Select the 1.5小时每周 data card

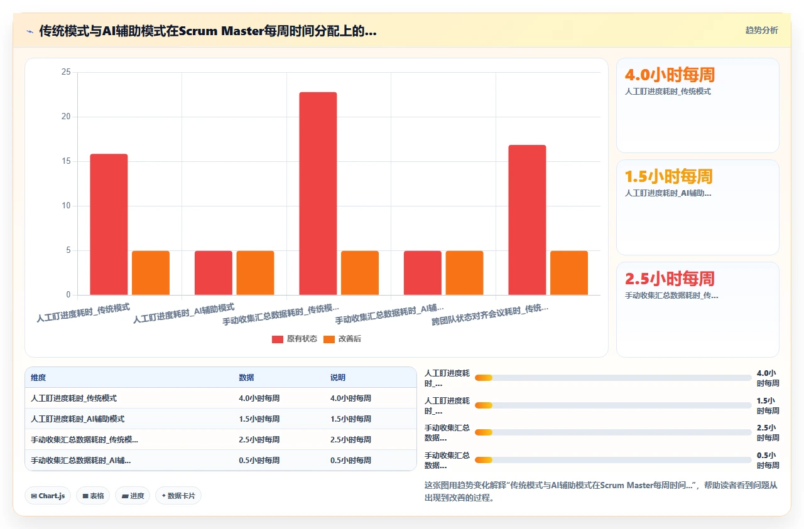point(697,207)
